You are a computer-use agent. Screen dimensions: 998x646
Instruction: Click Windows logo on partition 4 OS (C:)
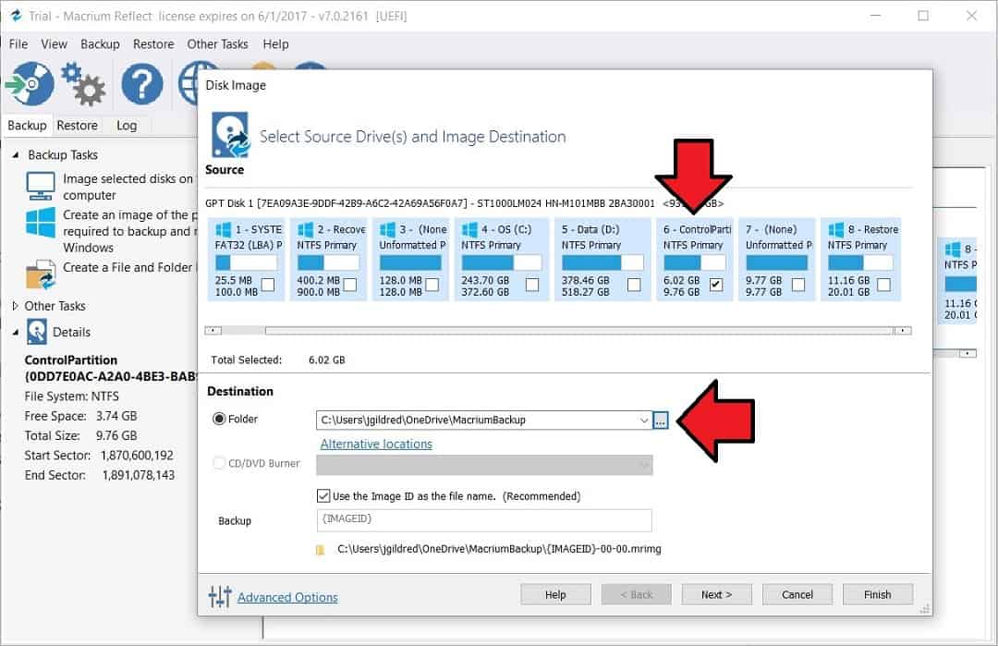(x=469, y=230)
